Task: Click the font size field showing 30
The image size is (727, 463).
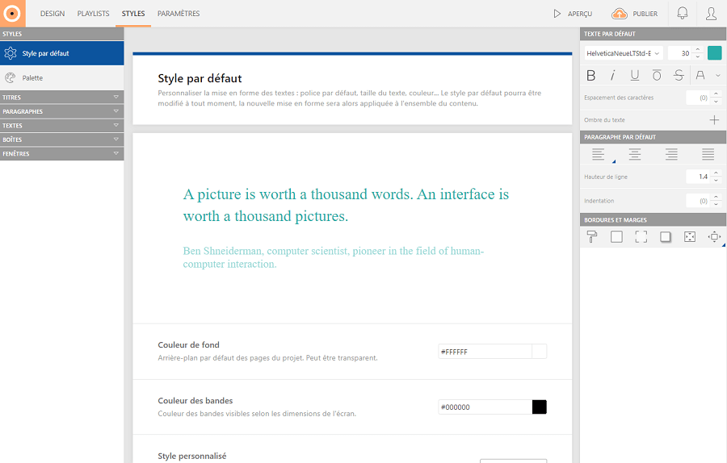Action: pyautogui.click(x=679, y=53)
